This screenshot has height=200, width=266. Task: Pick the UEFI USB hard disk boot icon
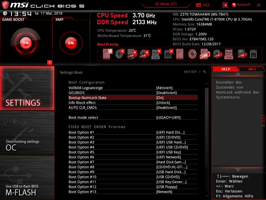click(132, 54)
